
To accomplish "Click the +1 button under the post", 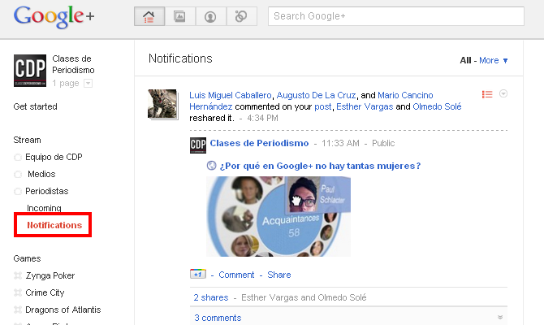I will (x=197, y=275).
